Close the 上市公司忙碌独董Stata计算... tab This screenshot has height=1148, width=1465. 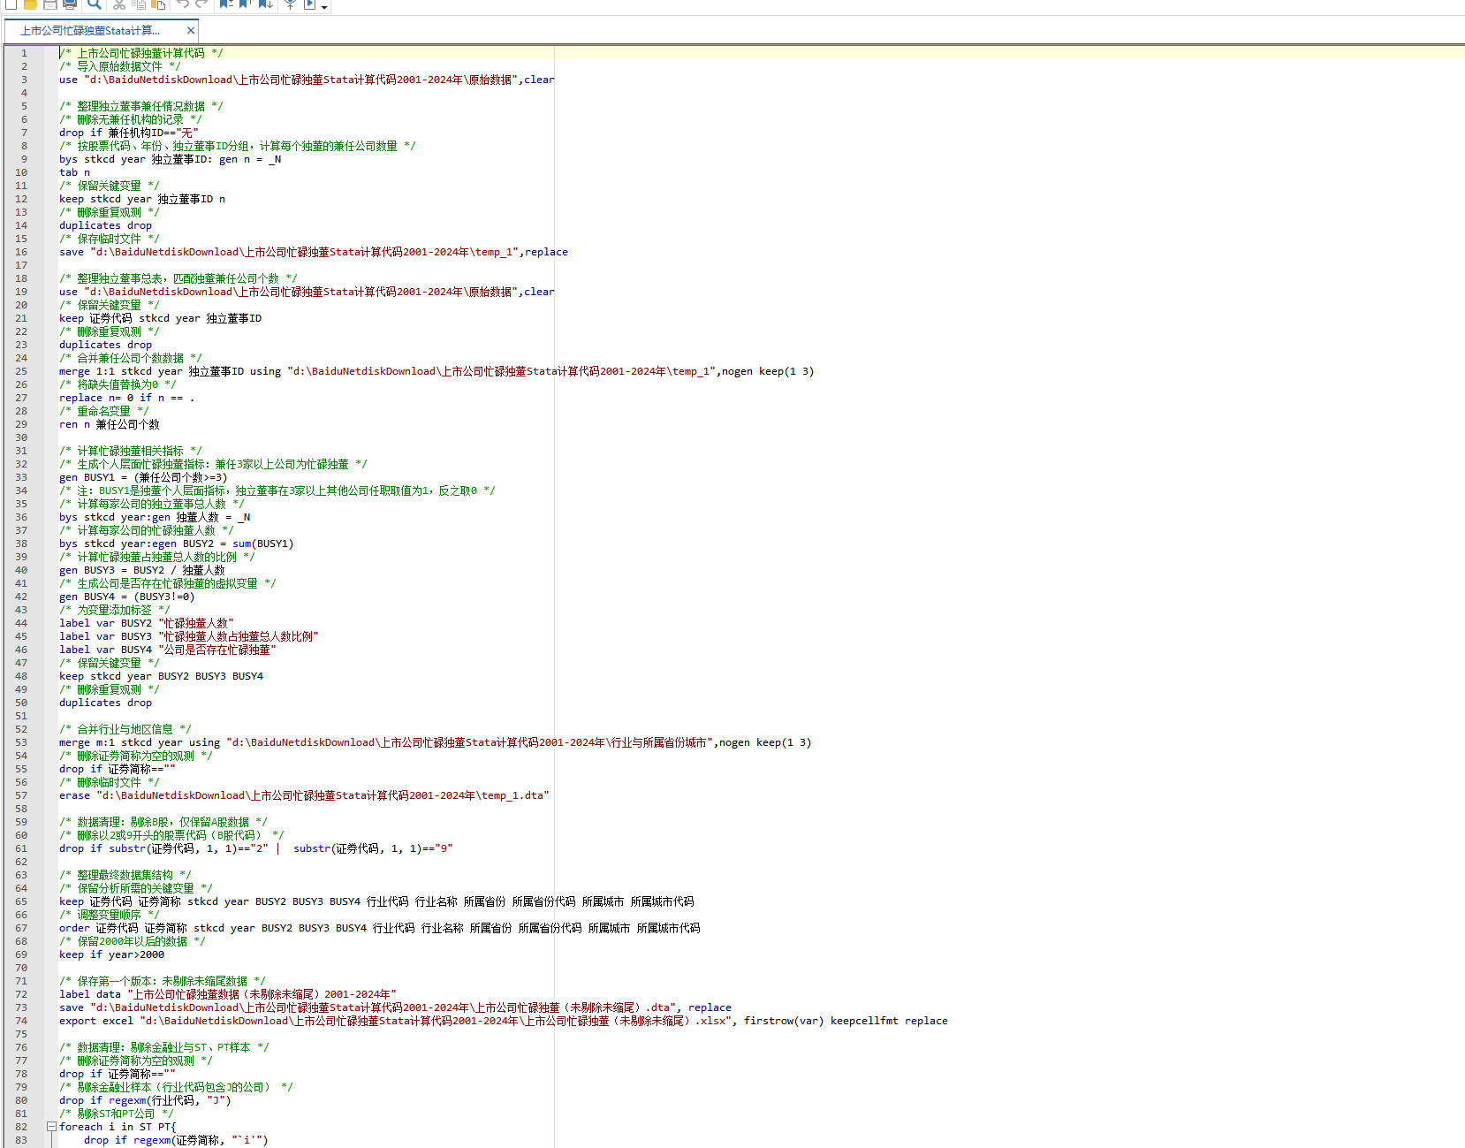pos(190,30)
